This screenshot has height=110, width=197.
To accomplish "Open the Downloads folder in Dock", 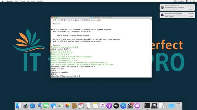I will pyautogui.click(x=171, y=106).
